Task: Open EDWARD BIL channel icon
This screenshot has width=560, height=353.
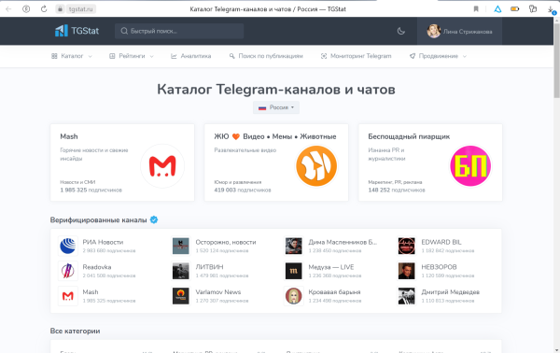Action: (406, 246)
